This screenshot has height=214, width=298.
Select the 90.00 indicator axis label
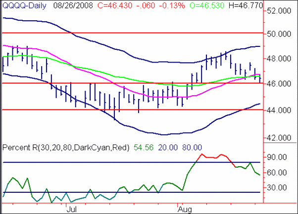click(x=277, y=157)
